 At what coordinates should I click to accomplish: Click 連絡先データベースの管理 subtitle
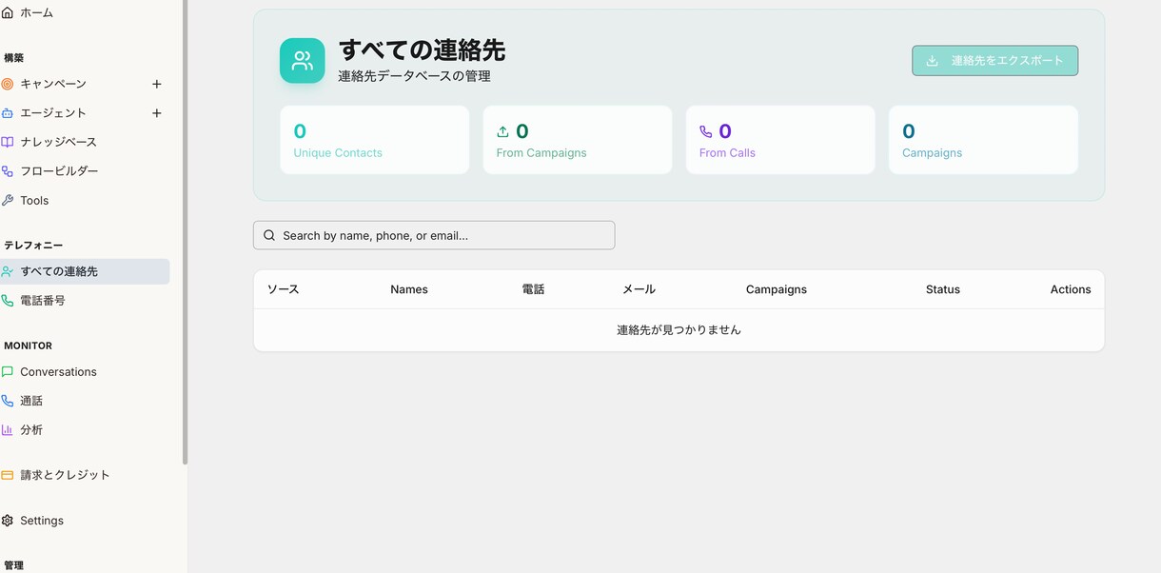click(415, 76)
